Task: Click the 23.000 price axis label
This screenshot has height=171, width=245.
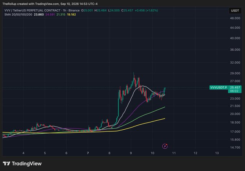Action: 235,98
